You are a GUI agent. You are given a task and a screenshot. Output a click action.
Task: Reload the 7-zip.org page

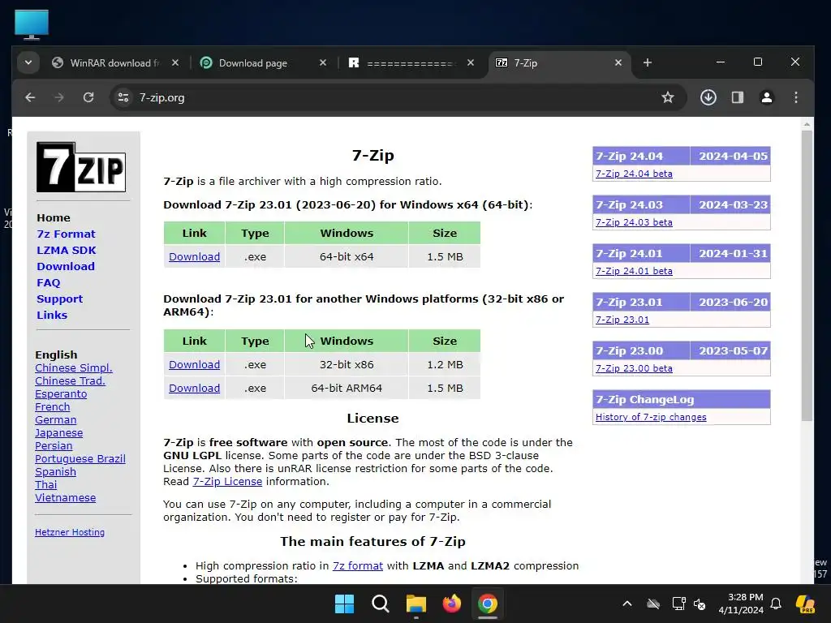[88, 97]
